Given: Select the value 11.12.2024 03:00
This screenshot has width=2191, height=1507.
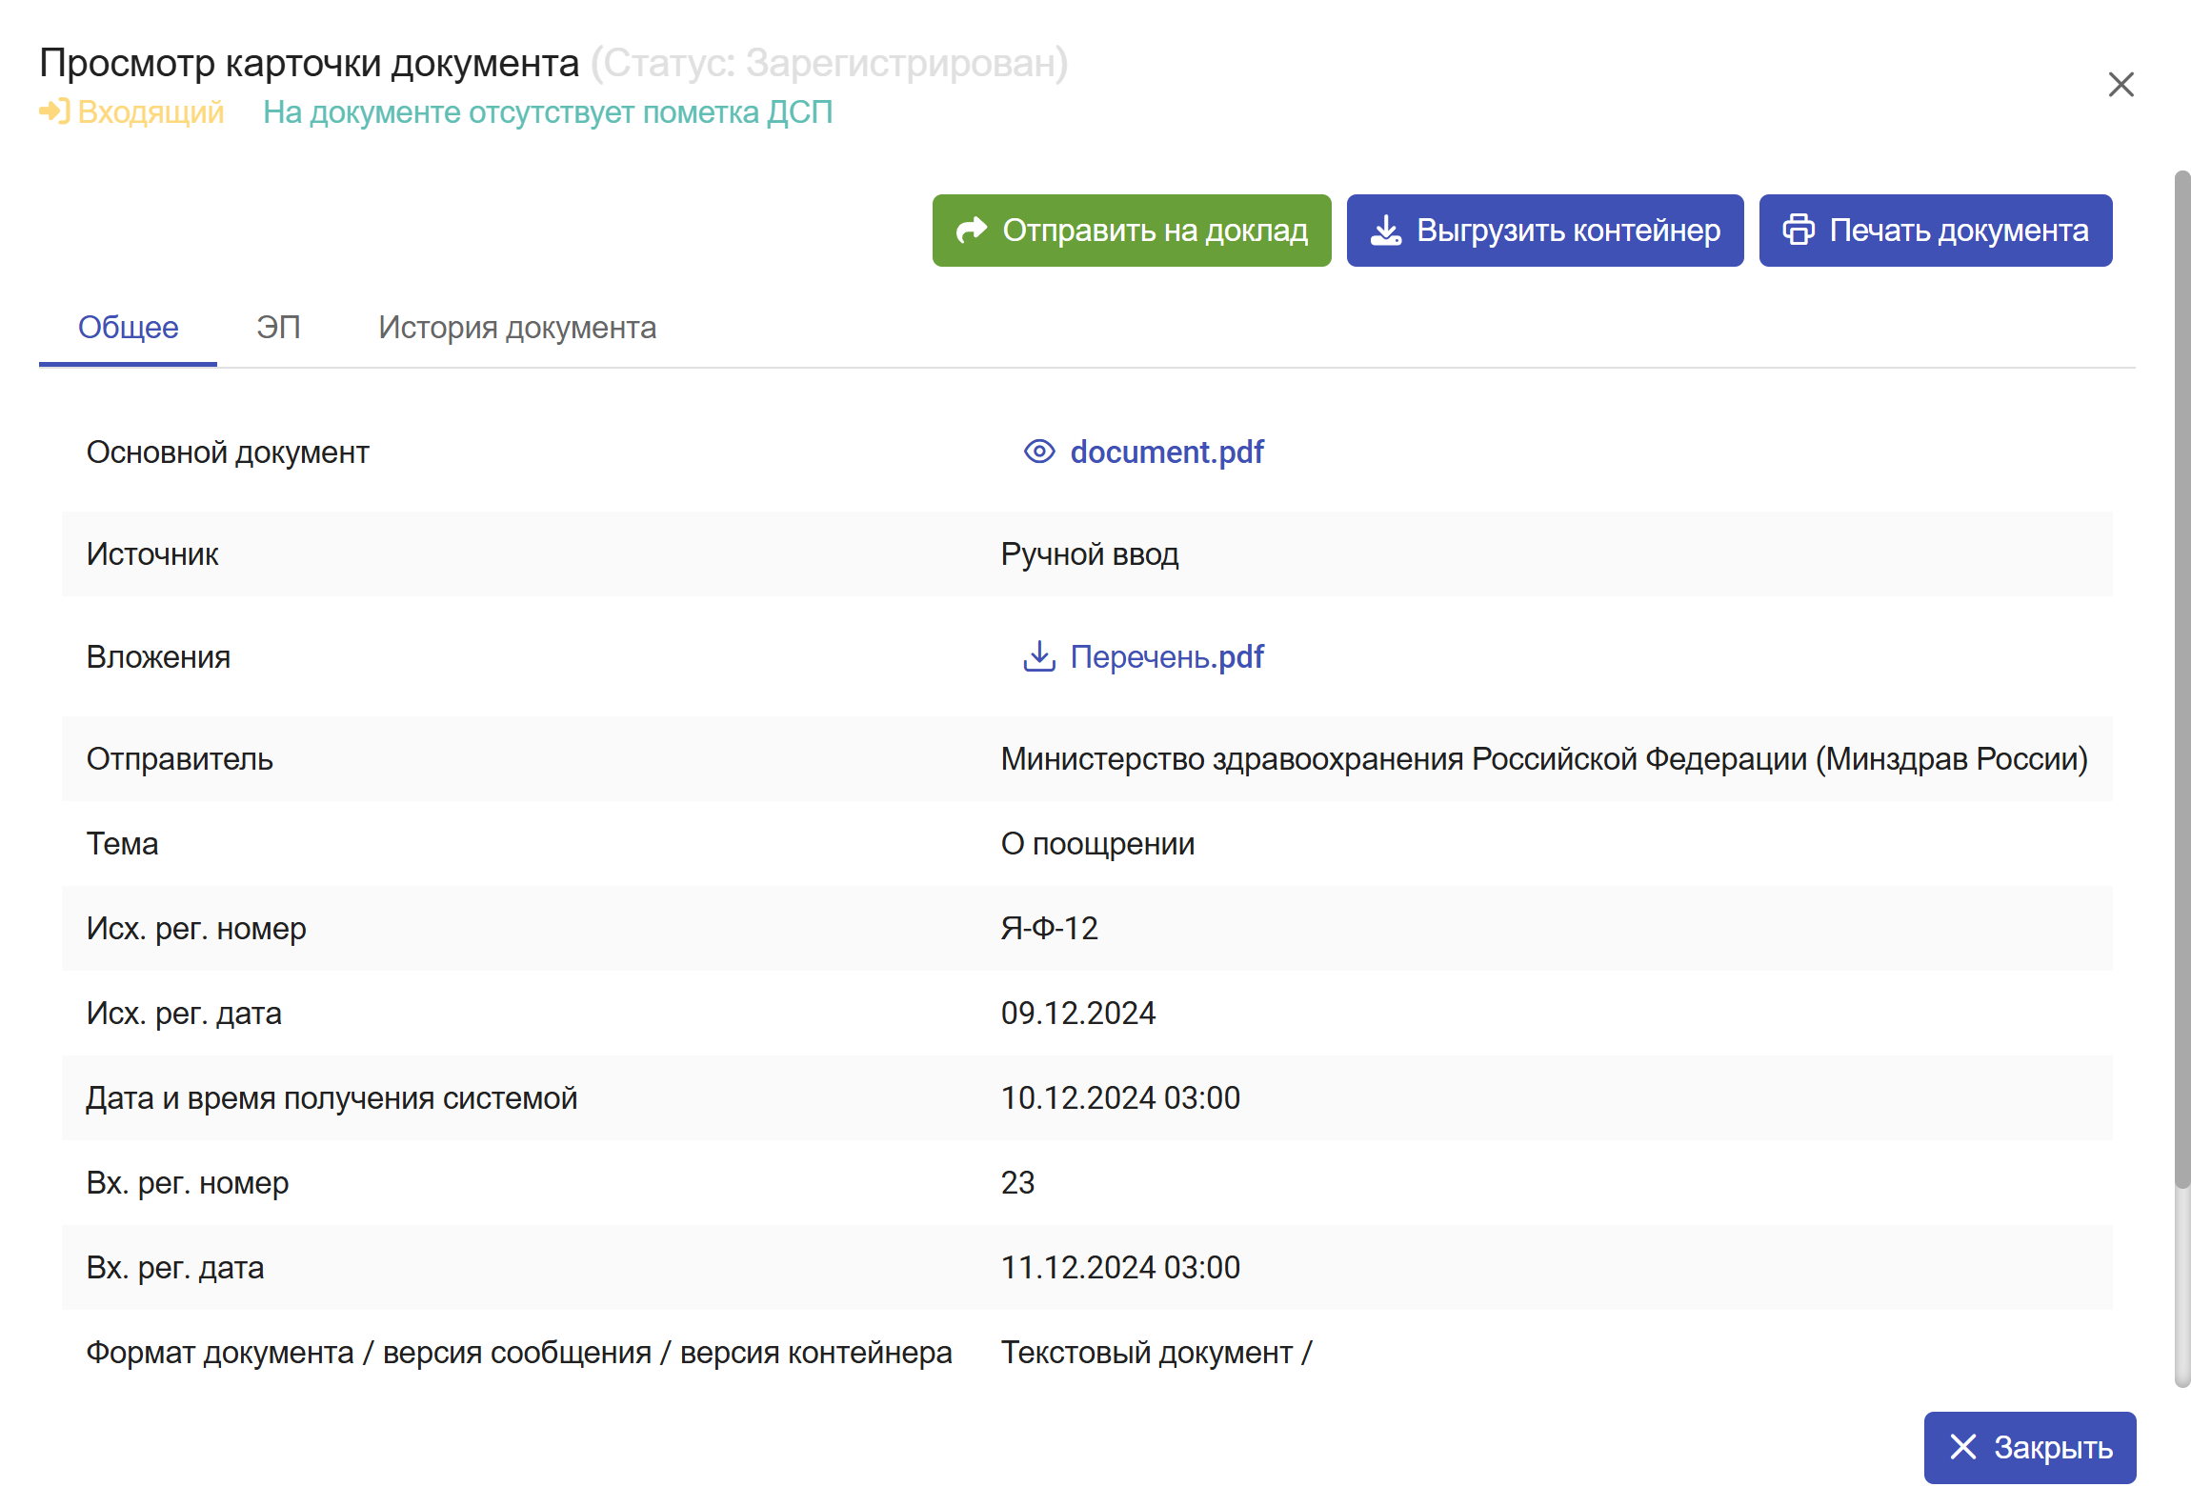Looking at the screenshot, I should point(1120,1268).
